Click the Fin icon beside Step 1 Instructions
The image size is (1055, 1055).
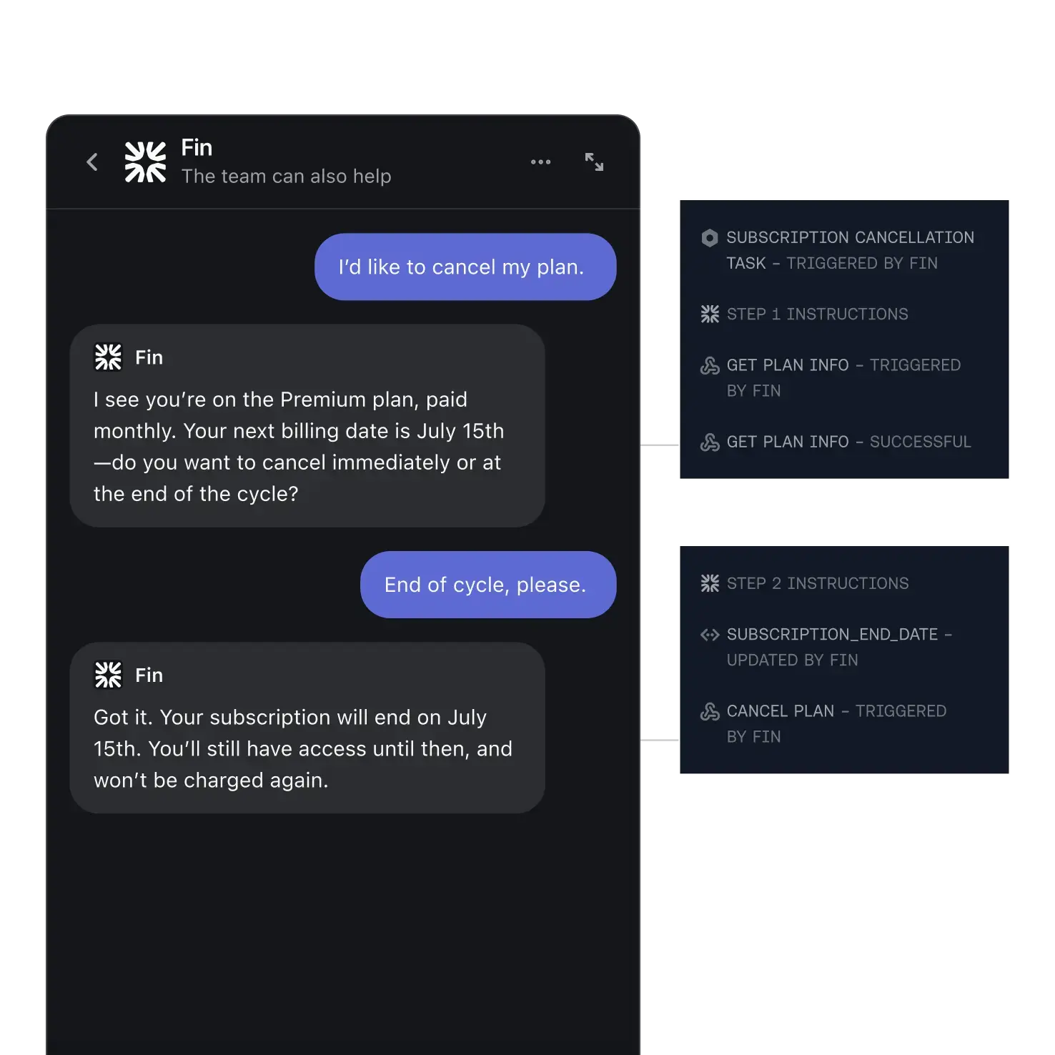(x=709, y=313)
